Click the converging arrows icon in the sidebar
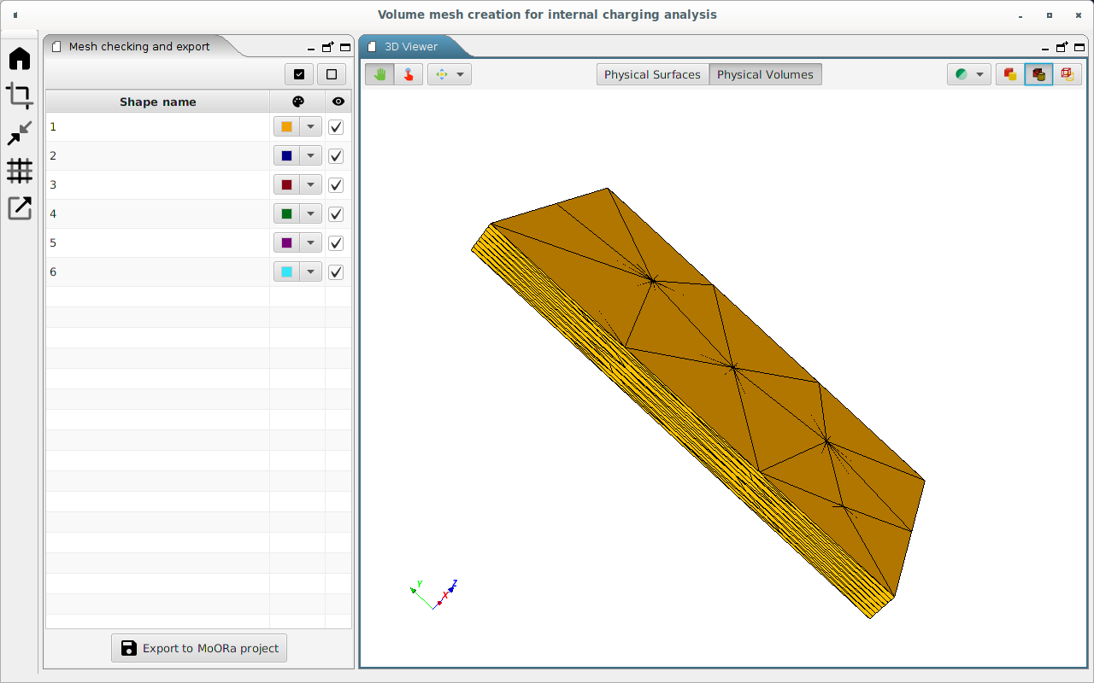The image size is (1094, 683). [20, 133]
